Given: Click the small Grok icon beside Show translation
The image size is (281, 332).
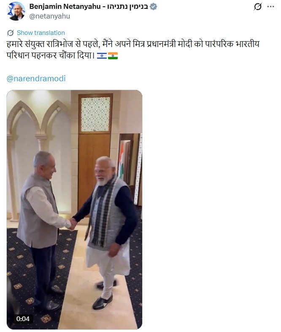Looking at the screenshot, I should tap(11, 33).
